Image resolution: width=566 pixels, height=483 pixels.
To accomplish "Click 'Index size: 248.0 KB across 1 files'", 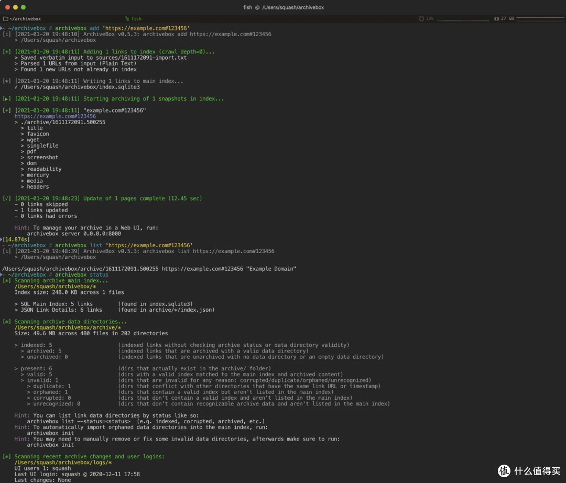I will tap(69, 292).
